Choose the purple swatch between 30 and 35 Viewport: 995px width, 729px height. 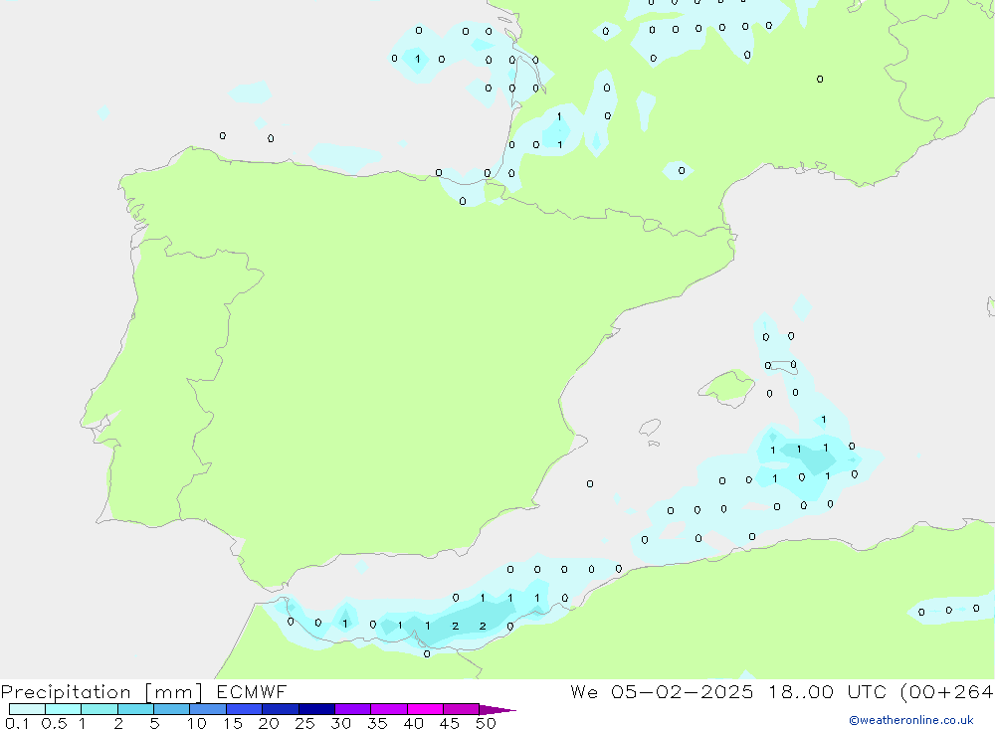click(x=352, y=709)
